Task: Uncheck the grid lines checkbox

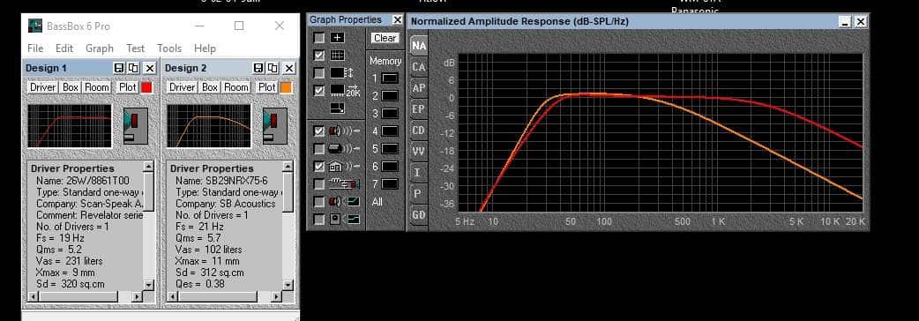Action: click(x=318, y=56)
